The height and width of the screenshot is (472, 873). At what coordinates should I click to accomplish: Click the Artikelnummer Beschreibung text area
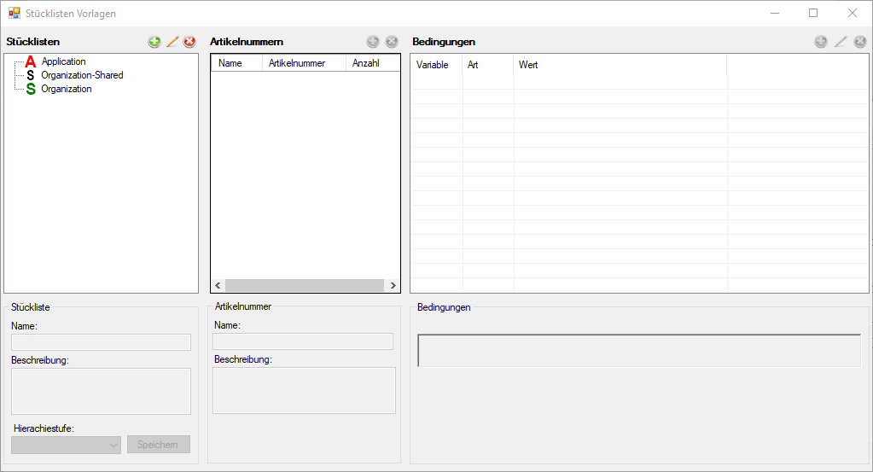(x=304, y=390)
